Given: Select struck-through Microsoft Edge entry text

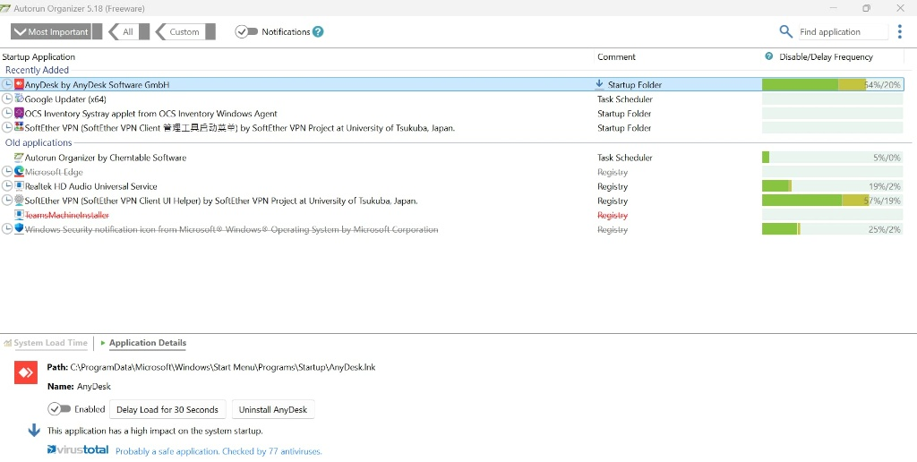Looking at the screenshot, I should (x=54, y=172).
